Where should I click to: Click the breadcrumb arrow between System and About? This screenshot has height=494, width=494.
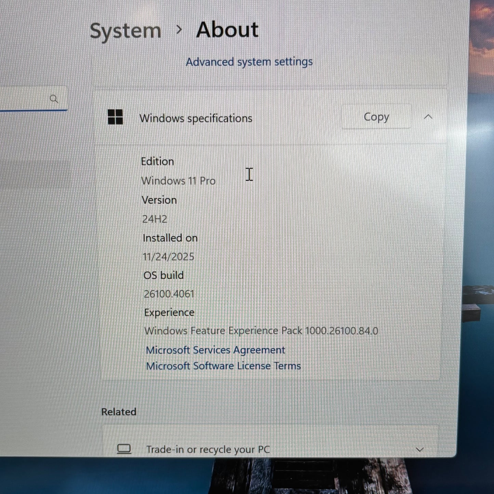(x=179, y=30)
